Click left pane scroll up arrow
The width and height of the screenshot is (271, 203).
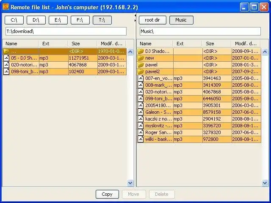[x=130, y=52]
